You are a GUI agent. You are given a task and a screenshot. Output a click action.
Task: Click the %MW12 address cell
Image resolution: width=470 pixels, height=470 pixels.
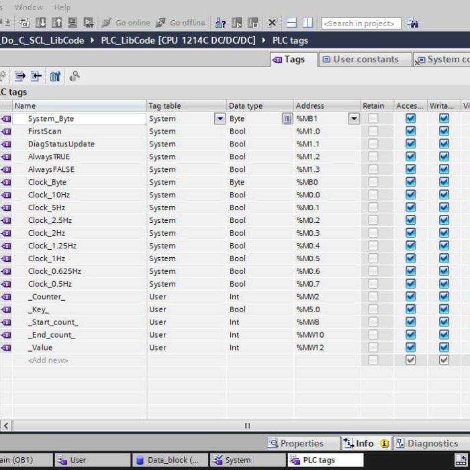click(x=327, y=348)
